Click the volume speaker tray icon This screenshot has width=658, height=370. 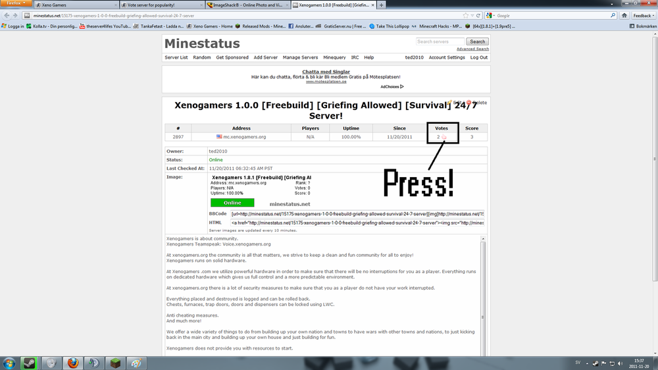pos(620,363)
